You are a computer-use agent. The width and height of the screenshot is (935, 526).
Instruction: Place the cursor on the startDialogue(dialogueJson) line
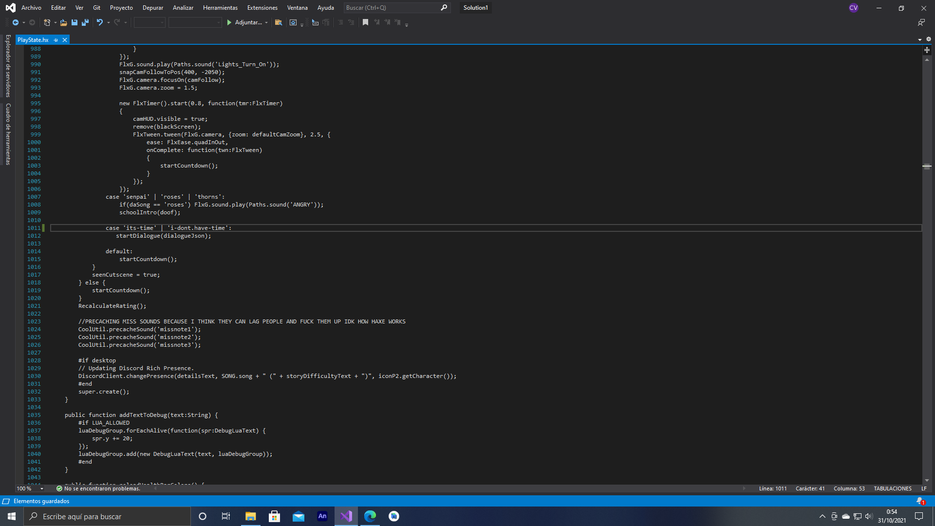(x=163, y=236)
